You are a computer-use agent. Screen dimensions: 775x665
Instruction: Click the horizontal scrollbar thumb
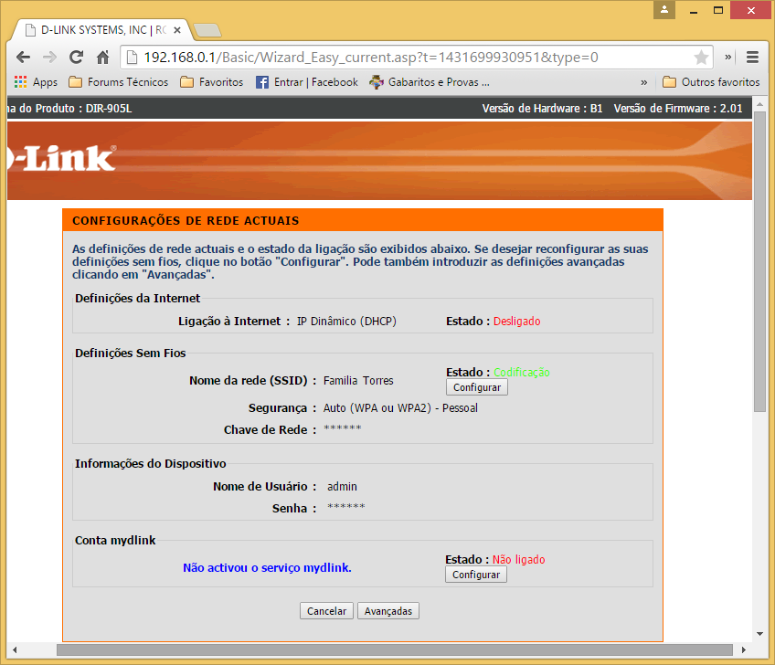tap(395, 649)
